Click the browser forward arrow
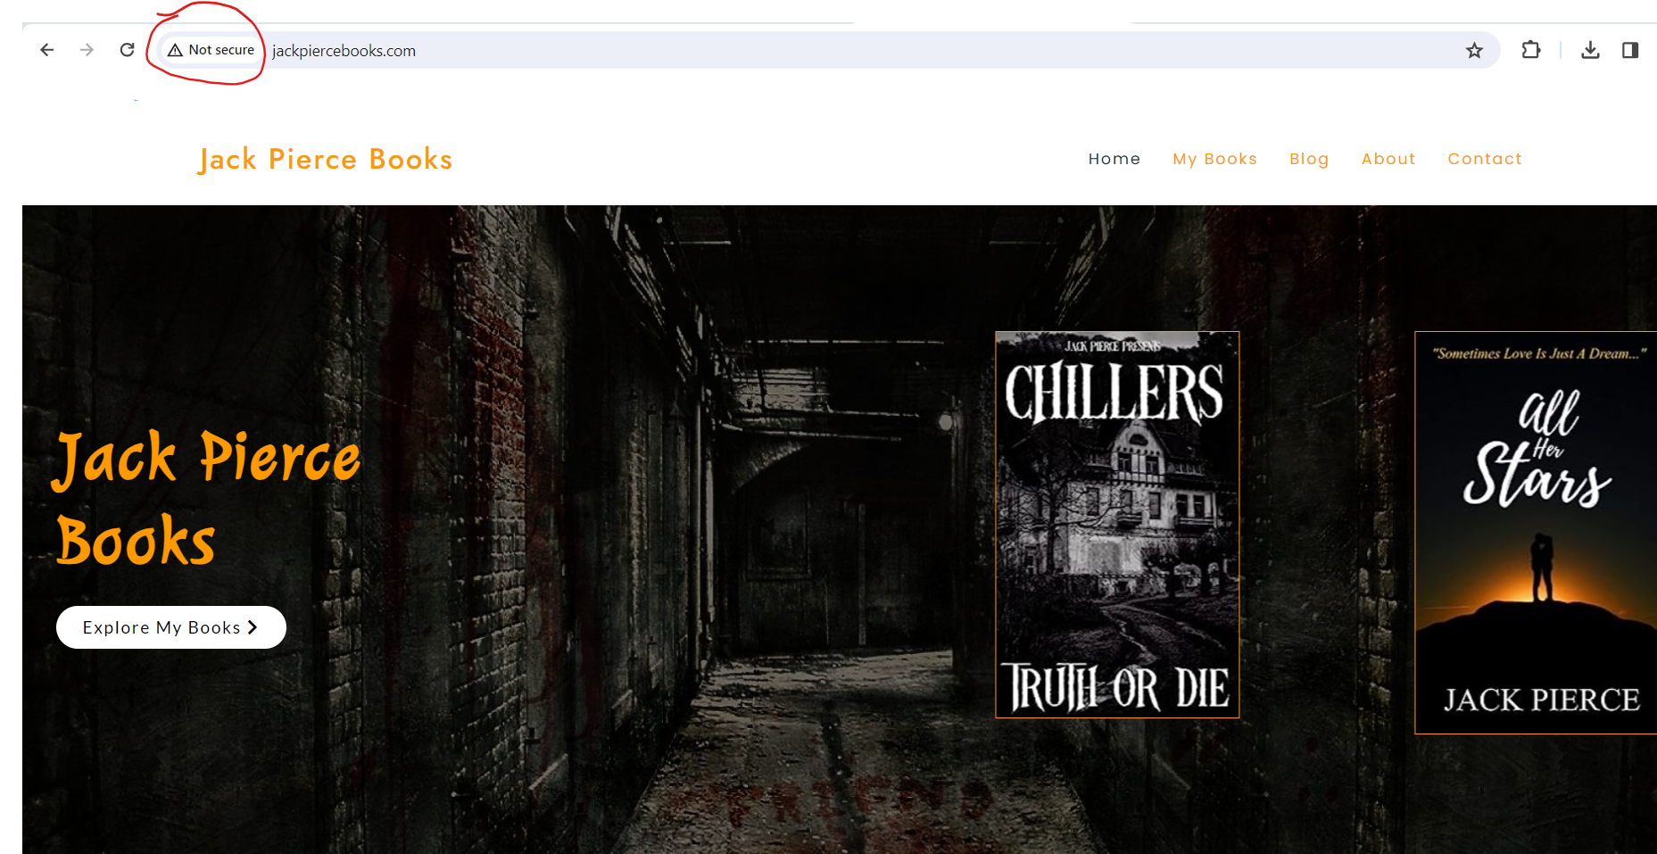The height and width of the screenshot is (854, 1657). click(87, 50)
